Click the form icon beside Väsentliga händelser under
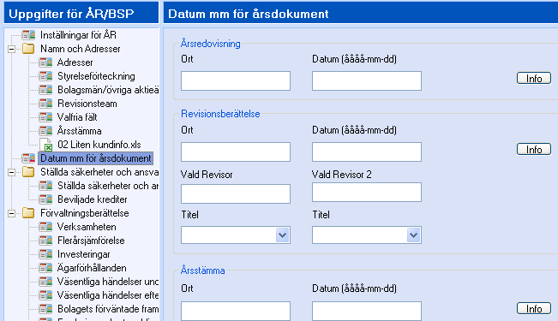This screenshot has width=558, height=321. [x=45, y=282]
